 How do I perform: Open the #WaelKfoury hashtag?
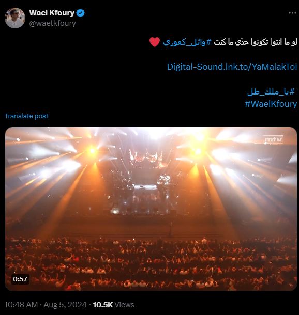(271, 104)
